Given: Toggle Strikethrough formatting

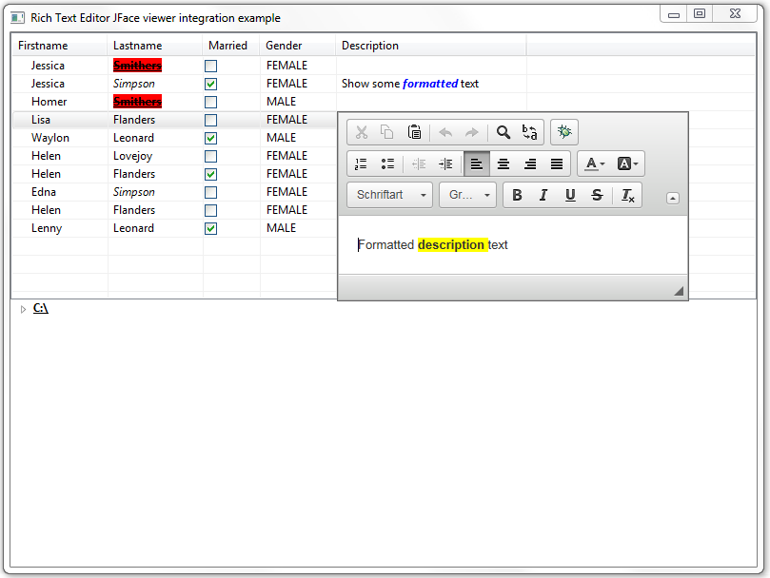Looking at the screenshot, I should [x=597, y=195].
